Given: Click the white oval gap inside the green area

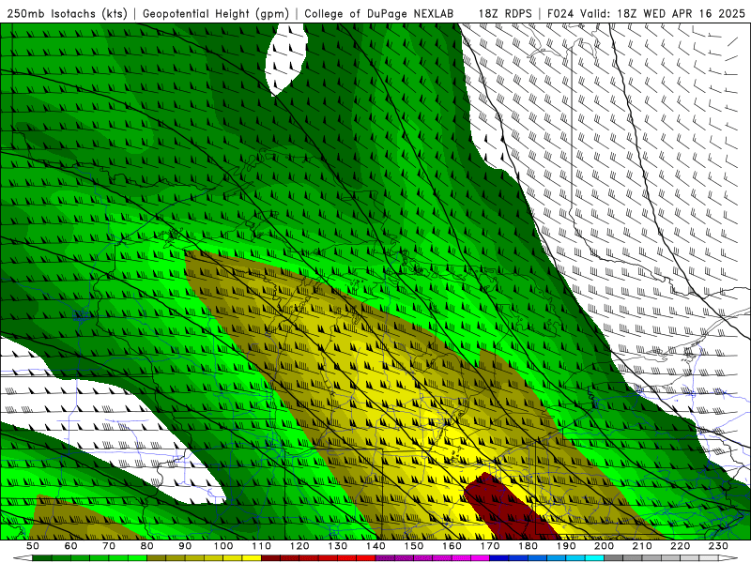Looking at the screenshot, I should point(286,59).
